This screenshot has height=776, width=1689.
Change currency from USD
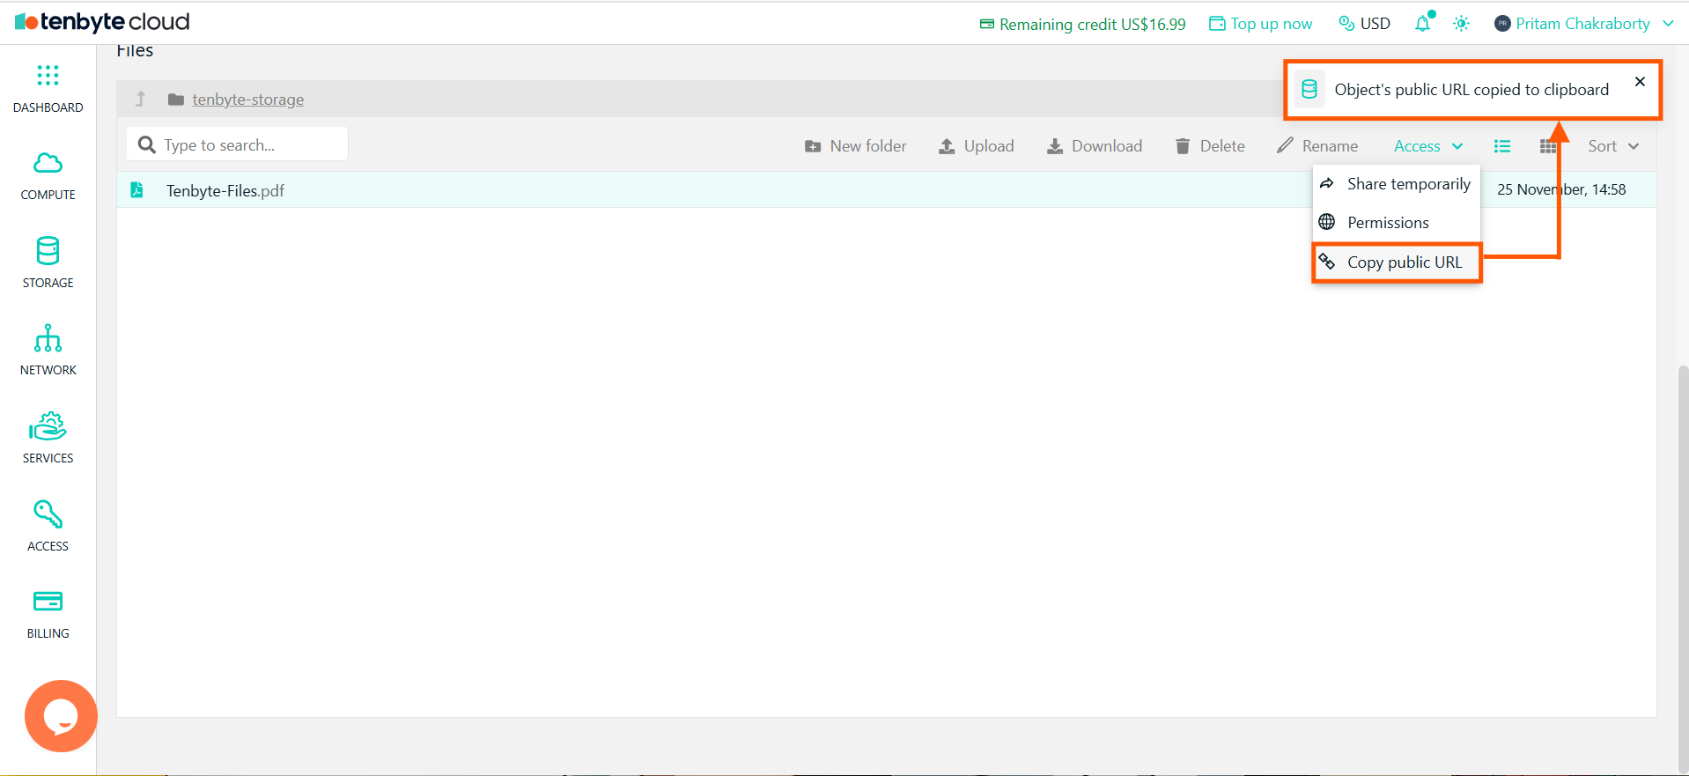point(1364,24)
